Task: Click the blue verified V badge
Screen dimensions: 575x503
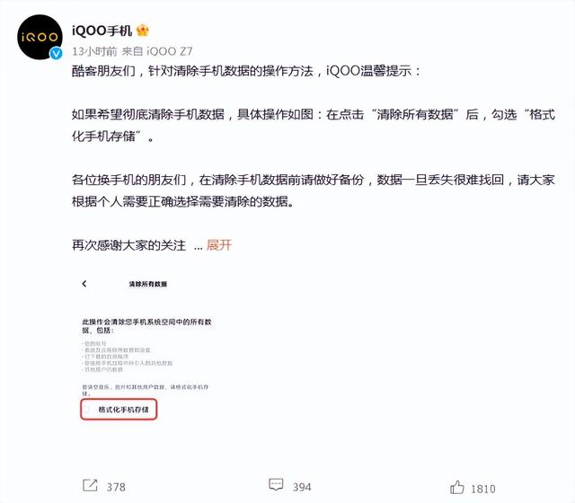Action: pos(56,54)
